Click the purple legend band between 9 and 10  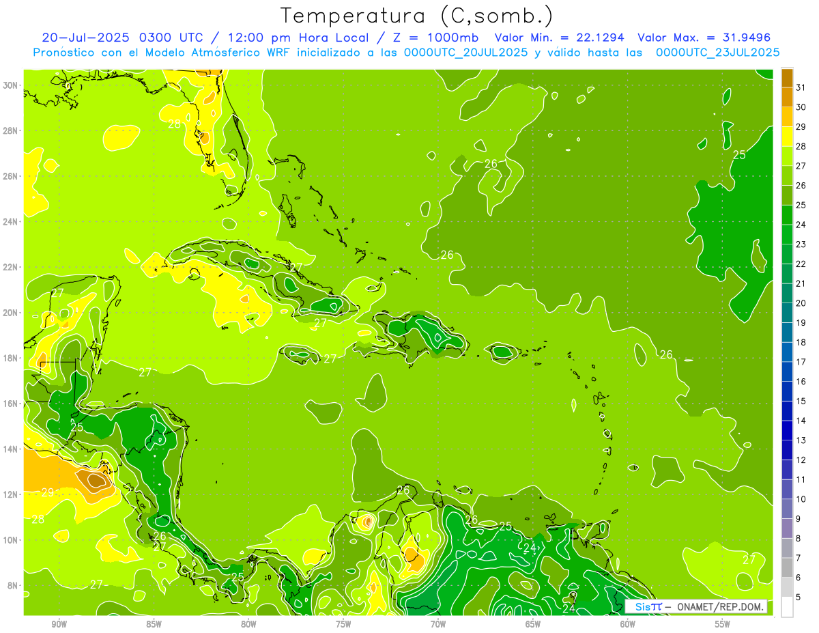[787, 509]
